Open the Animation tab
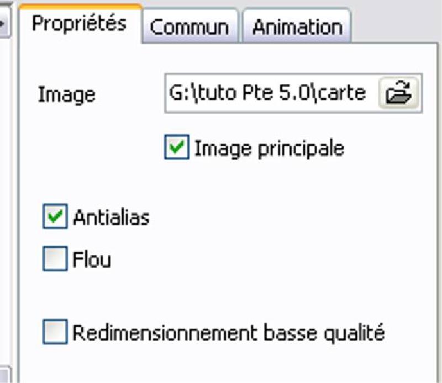The image size is (442, 383). pyautogui.click(x=297, y=27)
